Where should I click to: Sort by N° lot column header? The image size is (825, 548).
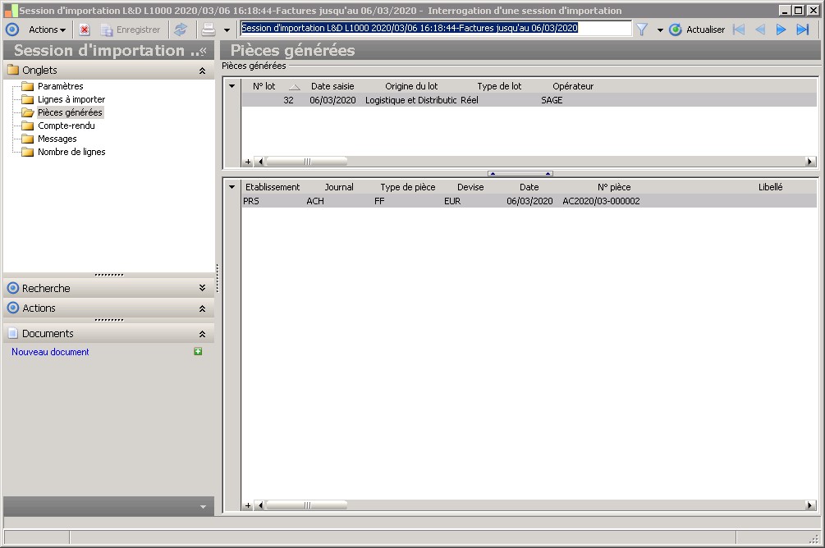pyautogui.click(x=264, y=86)
